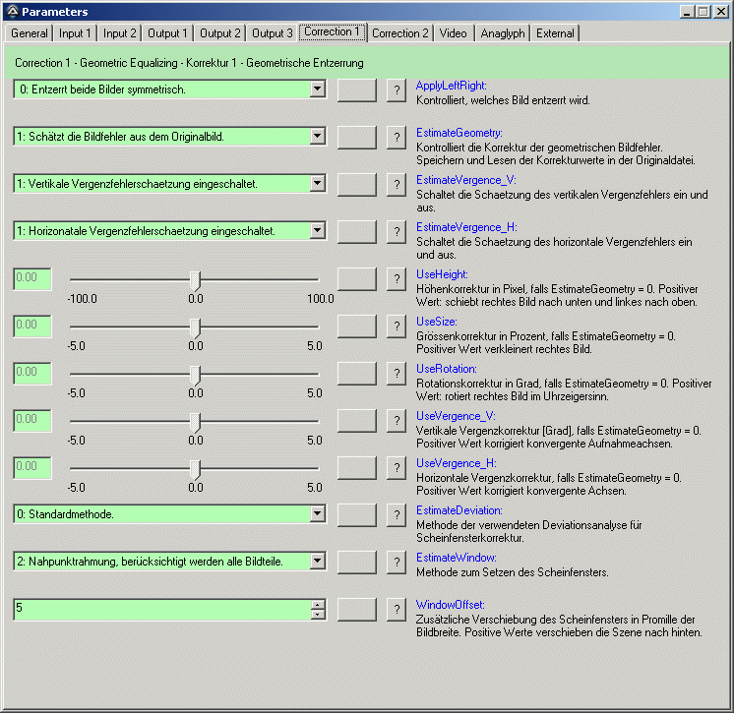Open the EstimateGeometry combo box
The image size is (734, 713).
click(x=317, y=137)
